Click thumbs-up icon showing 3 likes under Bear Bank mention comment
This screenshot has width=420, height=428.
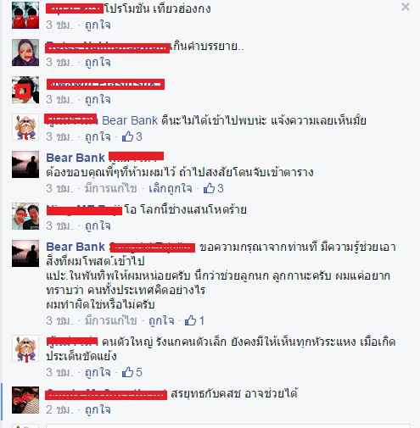(127, 136)
